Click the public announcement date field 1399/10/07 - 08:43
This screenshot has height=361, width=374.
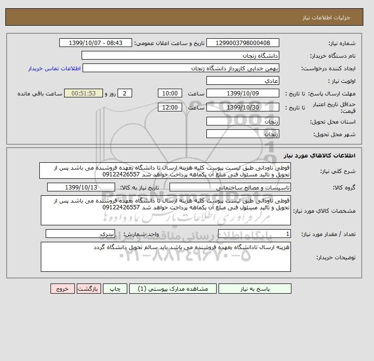pyautogui.click(x=95, y=43)
